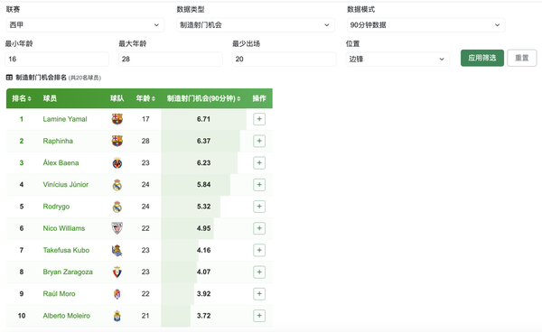Click the plus icon in Alberto Moleiro's row

(x=259, y=316)
